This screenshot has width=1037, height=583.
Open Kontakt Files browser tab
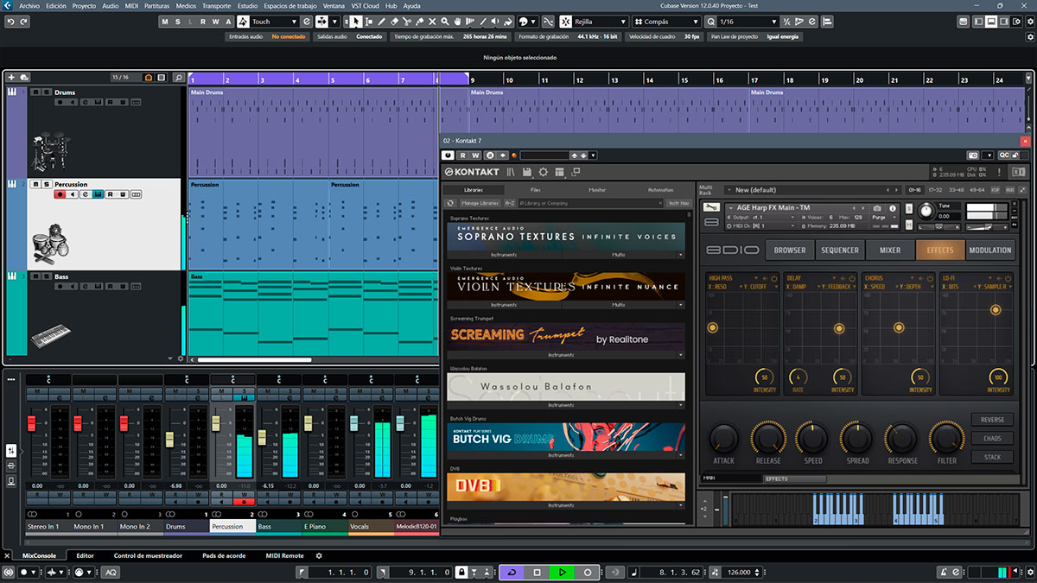pos(536,190)
